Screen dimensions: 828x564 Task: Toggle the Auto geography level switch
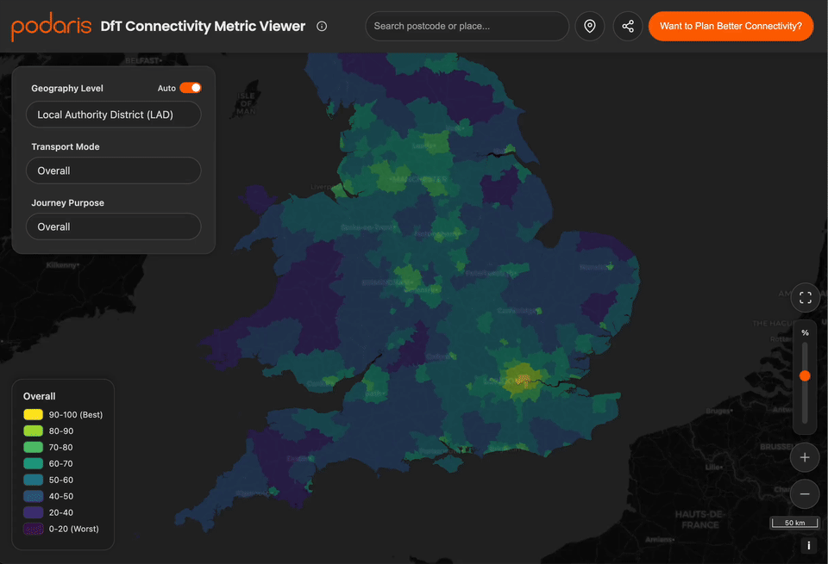[x=191, y=88]
